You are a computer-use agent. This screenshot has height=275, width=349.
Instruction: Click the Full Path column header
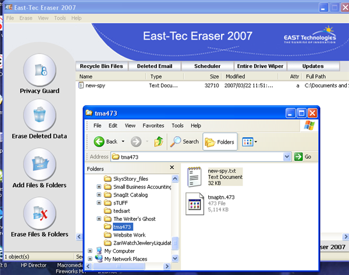pyautogui.click(x=325, y=76)
